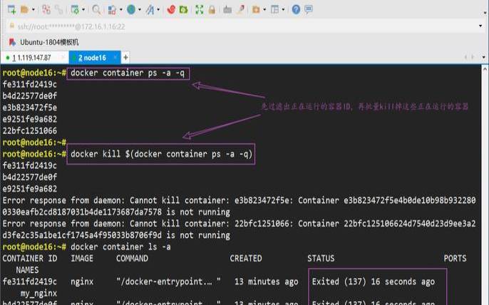This screenshot has height=305, width=489.
Task: Click the red Reconnect icon
Action: (x=46, y=10)
